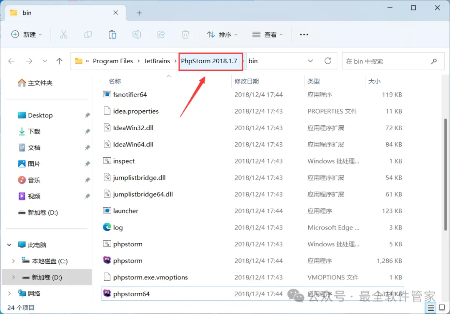This screenshot has height=314, width=450.
Task: Open Documents (文档) folder
Action: [x=29, y=148]
